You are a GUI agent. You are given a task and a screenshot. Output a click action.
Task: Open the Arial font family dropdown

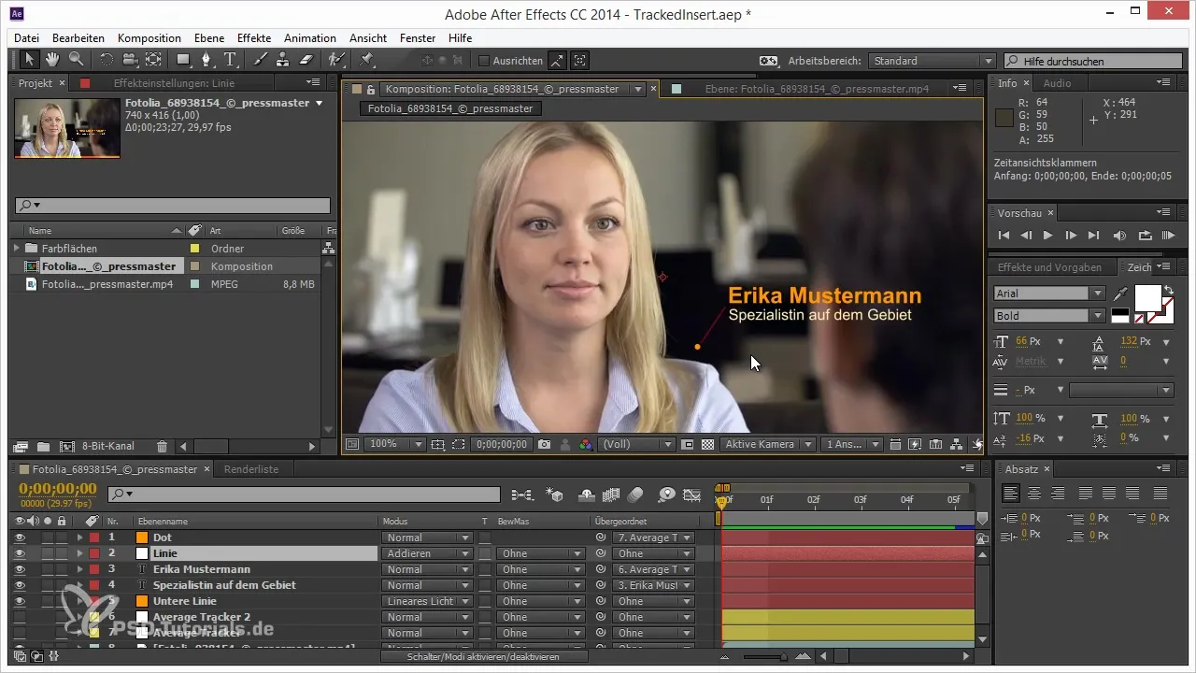[1049, 294]
